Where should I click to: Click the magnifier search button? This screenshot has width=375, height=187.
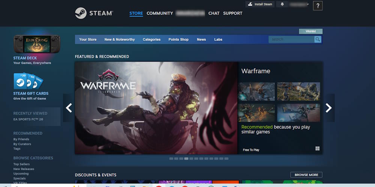coord(318,39)
